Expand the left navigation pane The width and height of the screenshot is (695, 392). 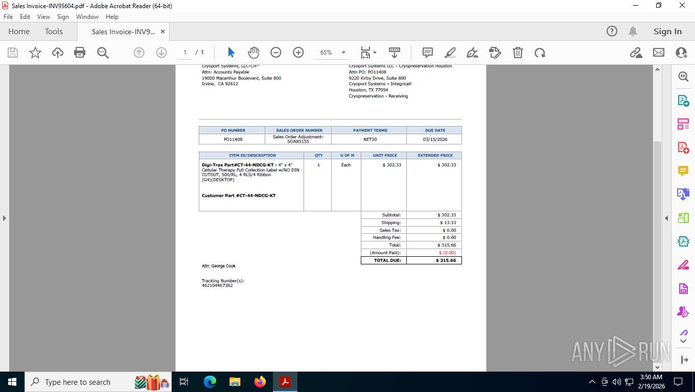pyautogui.click(x=4, y=218)
